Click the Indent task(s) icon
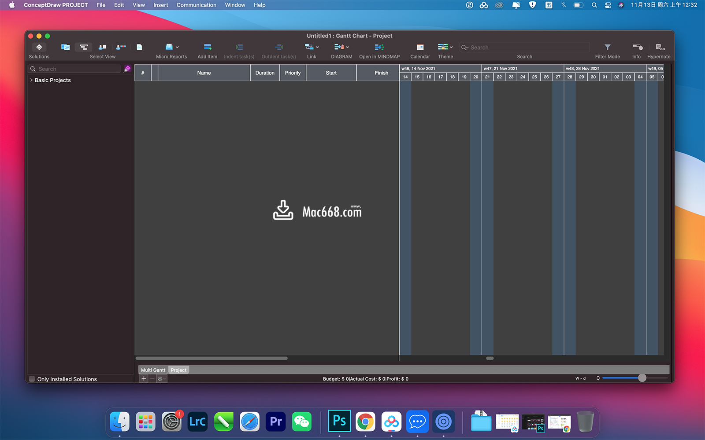This screenshot has height=440, width=705. [x=239, y=47]
